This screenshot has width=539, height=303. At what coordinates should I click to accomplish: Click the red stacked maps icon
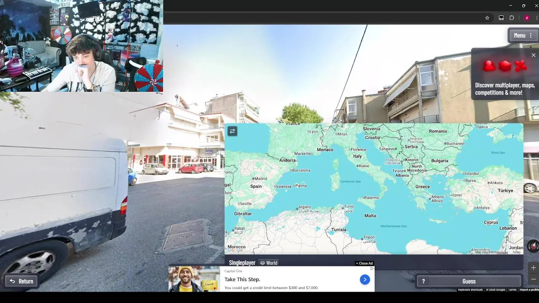pos(504,66)
